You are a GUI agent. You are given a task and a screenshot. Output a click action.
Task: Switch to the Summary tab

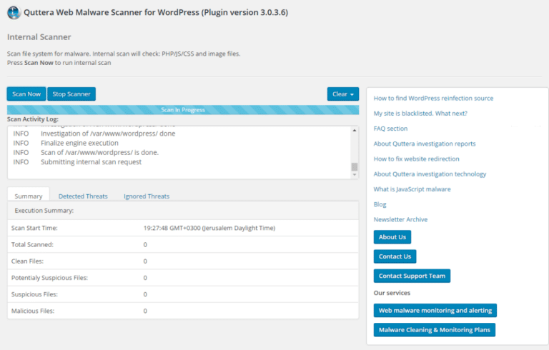[29, 196]
